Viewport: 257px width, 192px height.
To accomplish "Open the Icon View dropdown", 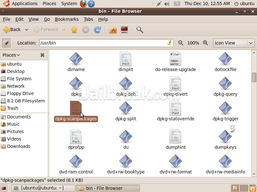I will pyautogui.click(x=234, y=43).
